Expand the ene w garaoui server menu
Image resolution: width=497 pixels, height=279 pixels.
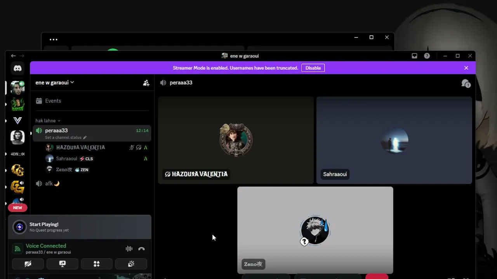tap(55, 83)
